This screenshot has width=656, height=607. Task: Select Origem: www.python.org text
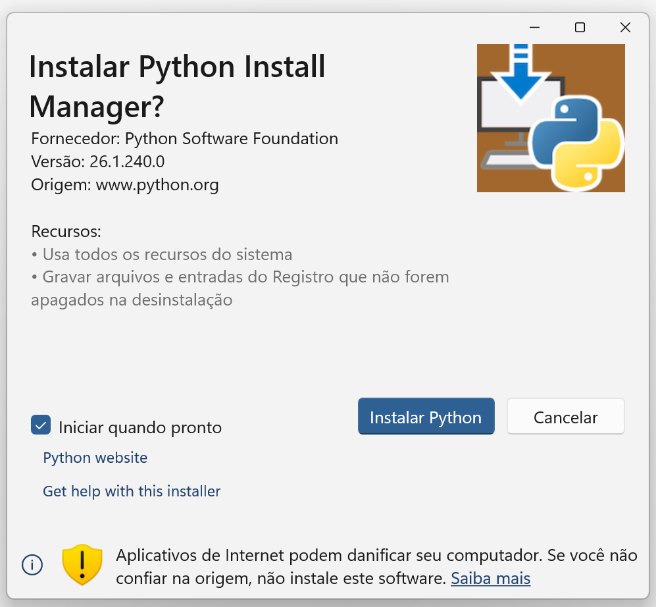point(124,184)
